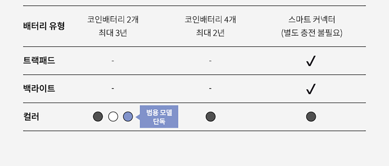389x166 pixels.
Task: Select the dark gray swatch beside the white swatch
Action: [98, 116]
